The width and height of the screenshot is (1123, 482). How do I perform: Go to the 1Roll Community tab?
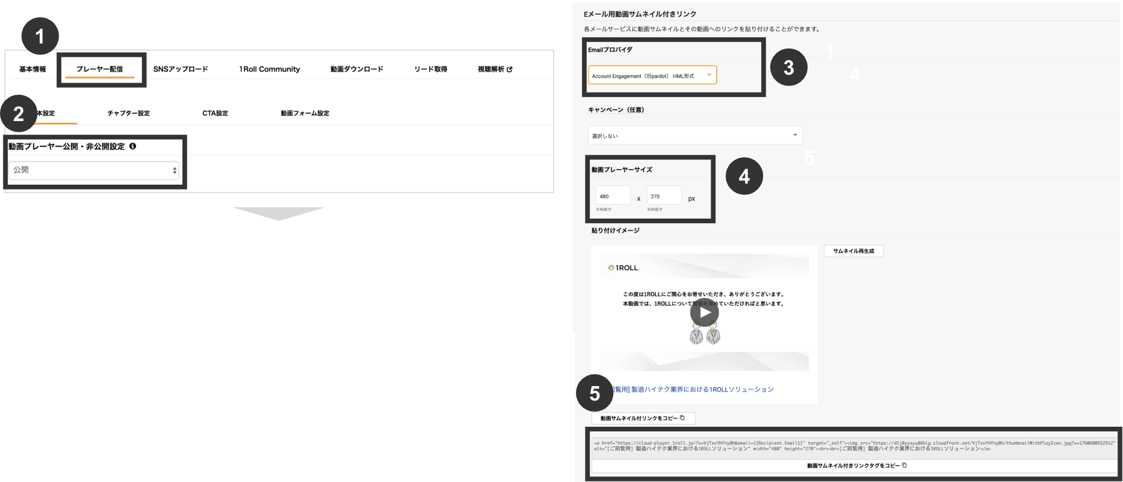pyautogui.click(x=270, y=69)
